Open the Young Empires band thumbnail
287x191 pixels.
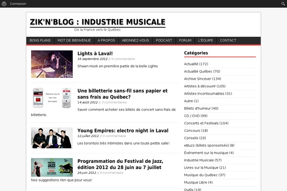(52, 138)
